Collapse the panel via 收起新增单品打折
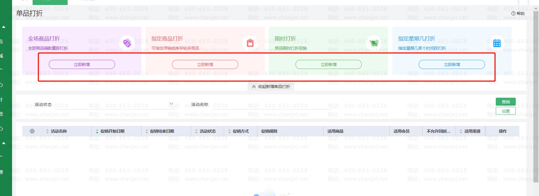 (271, 87)
